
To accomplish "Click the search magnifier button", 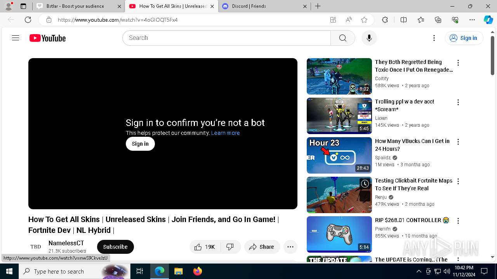I will click(x=342, y=38).
